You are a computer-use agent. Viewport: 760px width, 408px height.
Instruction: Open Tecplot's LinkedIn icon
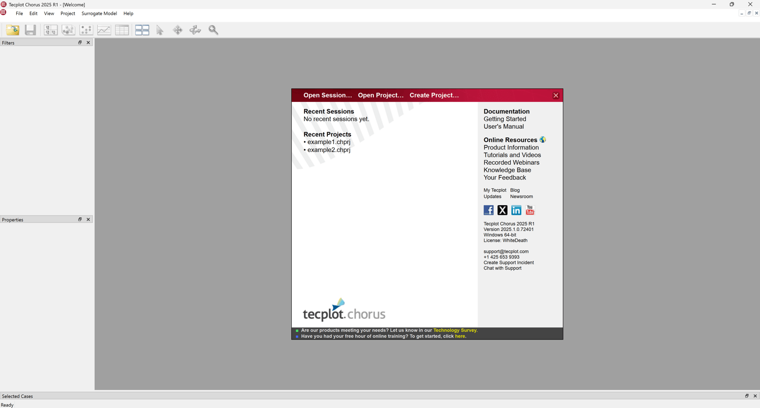pyautogui.click(x=516, y=210)
